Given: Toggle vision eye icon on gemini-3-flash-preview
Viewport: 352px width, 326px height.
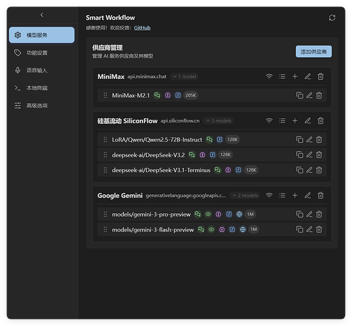Looking at the screenshot, I should tap(211, 230).
